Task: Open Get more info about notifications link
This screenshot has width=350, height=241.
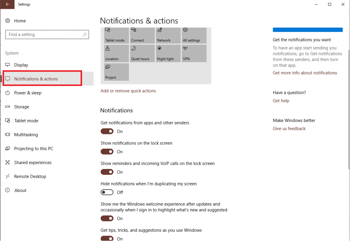Action: pyautogui.click(x=305, y=73)
